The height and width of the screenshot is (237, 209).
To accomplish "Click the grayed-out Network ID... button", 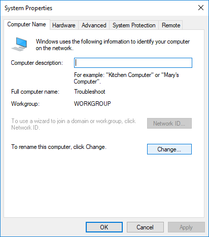I will [x=169, y=124].
